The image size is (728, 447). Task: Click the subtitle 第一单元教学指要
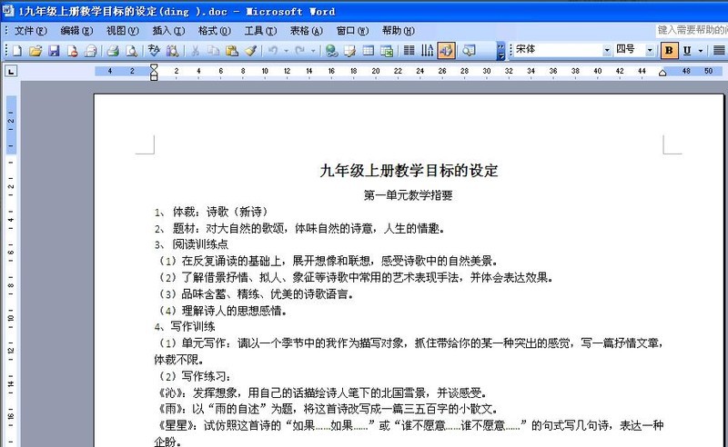pyautogui.click(x=408, y=195)
